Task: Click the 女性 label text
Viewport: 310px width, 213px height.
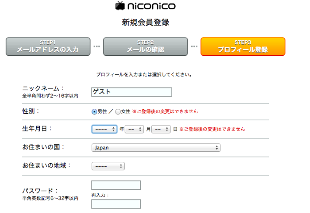Action: (x=126, y=112)
